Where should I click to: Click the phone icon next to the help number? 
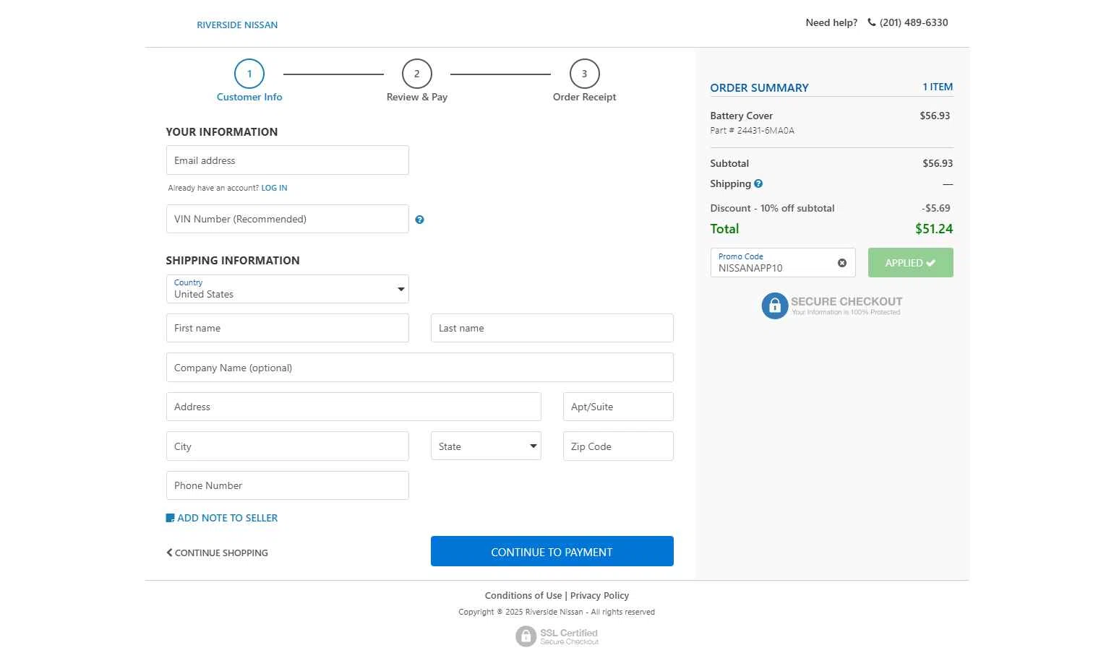coord(872,22)
